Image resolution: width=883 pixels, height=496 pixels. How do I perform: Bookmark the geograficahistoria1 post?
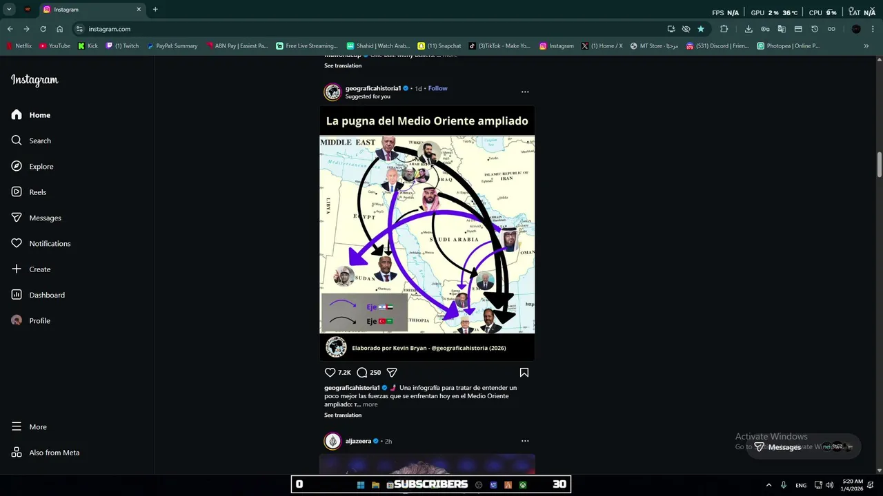[524, 373]
